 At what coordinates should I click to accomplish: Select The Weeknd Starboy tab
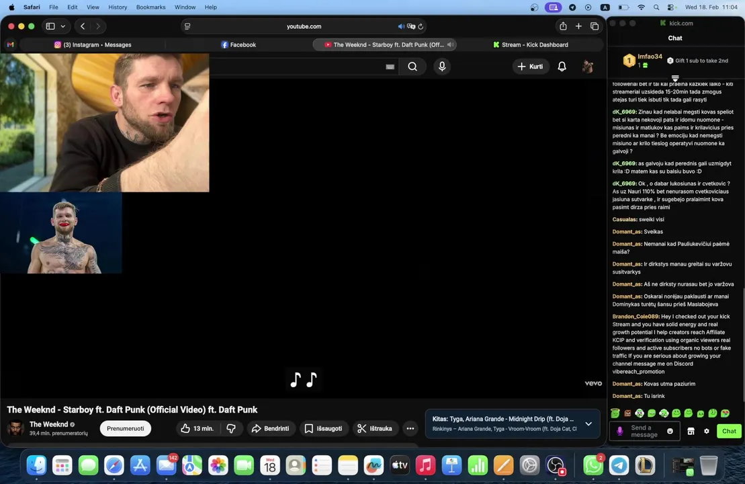[384, 44]
